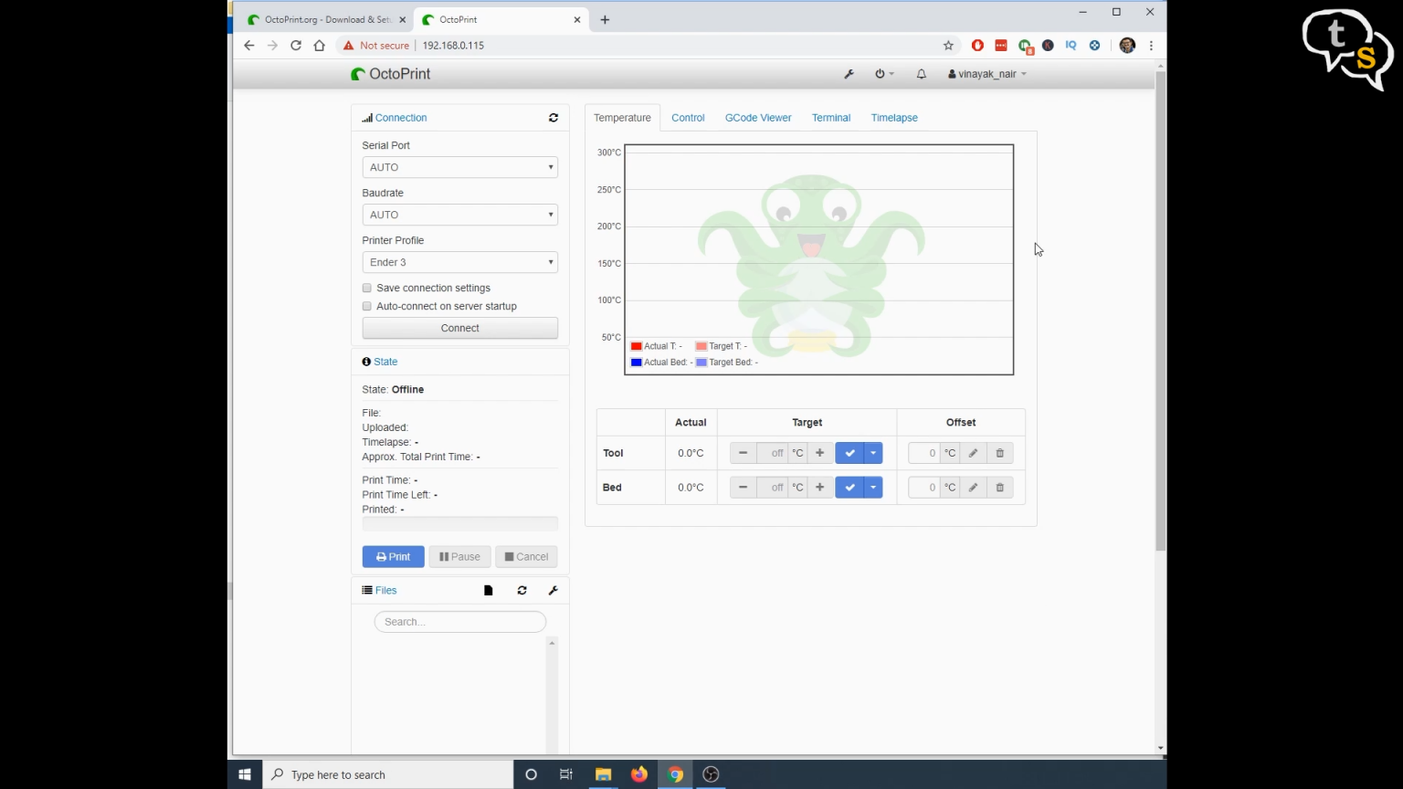Refresh the Files list
Viewport: 1403px width, 789px height.
[521, 590]
